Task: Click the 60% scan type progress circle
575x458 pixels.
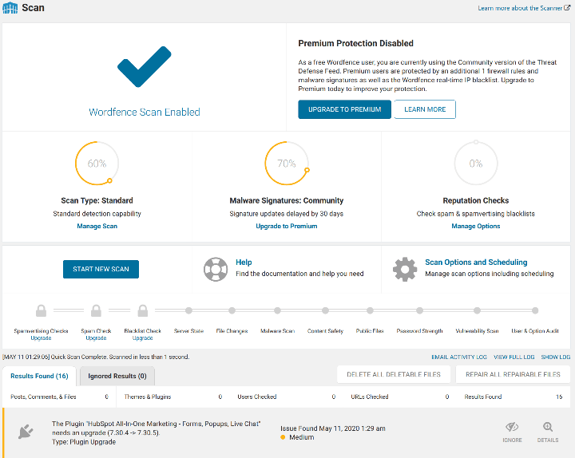Action: point(97,164)
